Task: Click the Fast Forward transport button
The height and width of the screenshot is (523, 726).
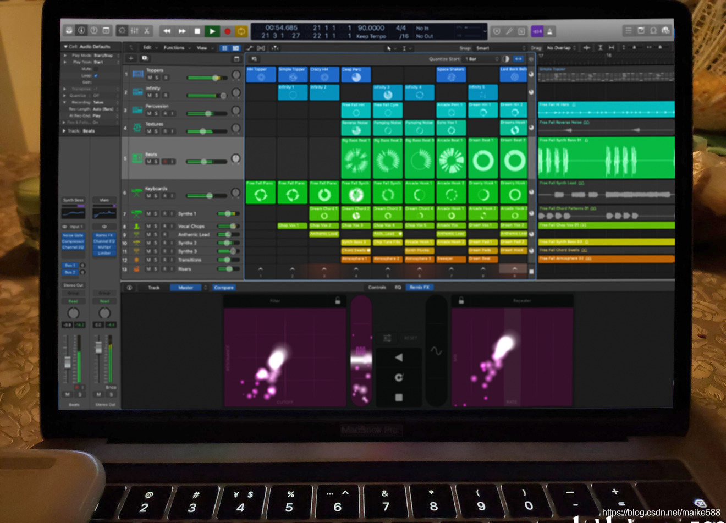Action: [182, 31]
